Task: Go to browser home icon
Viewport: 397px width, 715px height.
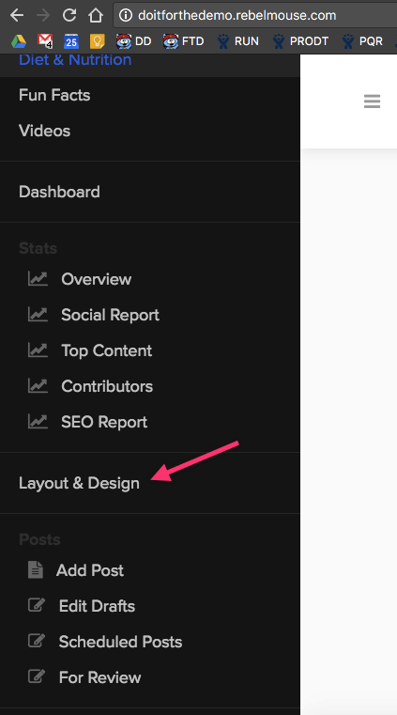Action: pos(96,15)
